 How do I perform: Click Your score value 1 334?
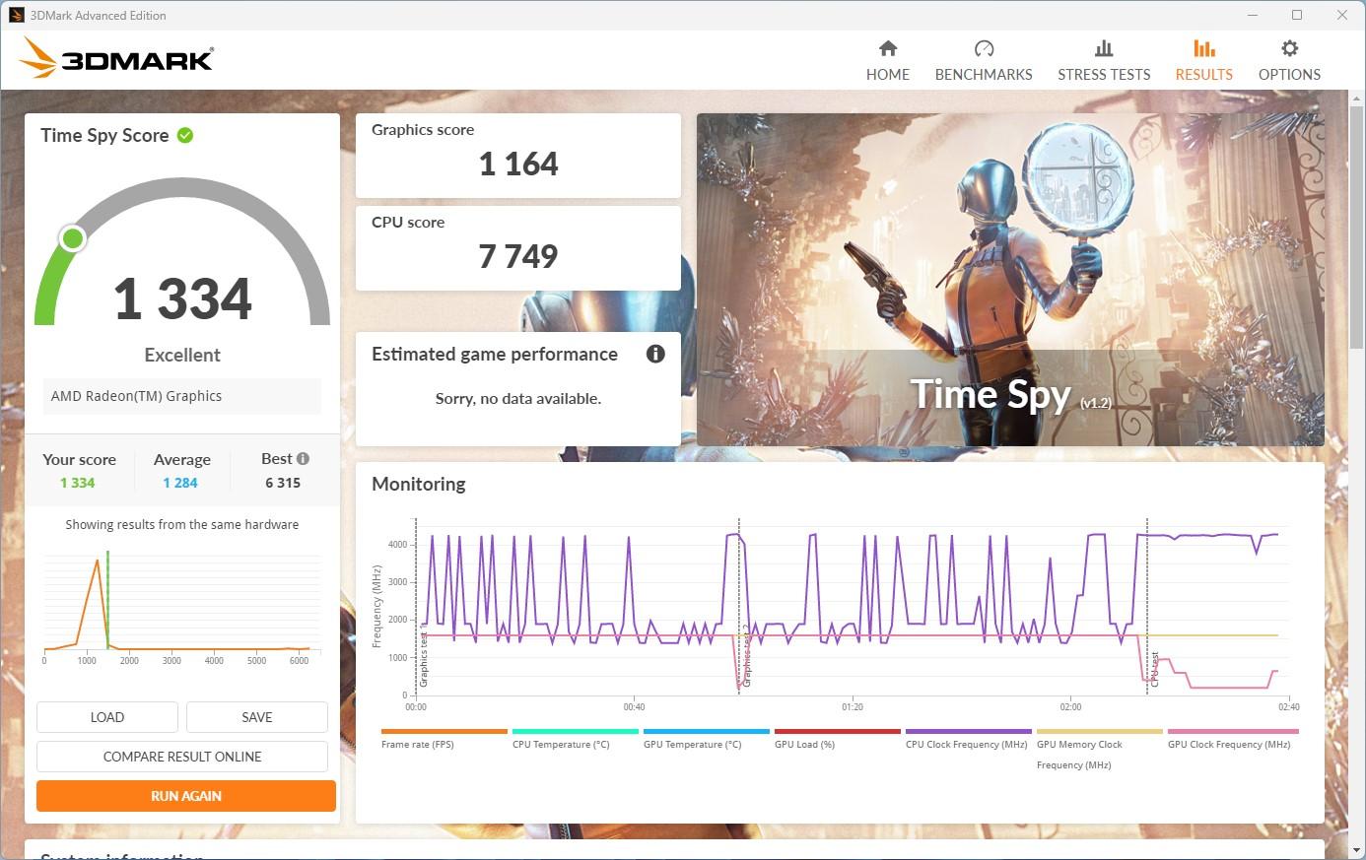click(77, 483)
